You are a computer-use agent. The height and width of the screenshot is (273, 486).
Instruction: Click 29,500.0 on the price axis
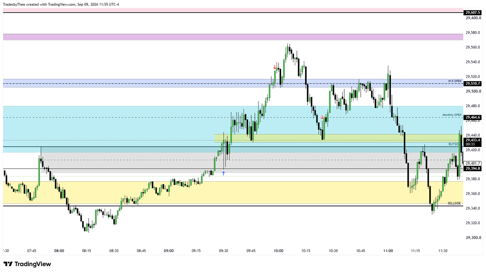[473, 91]
